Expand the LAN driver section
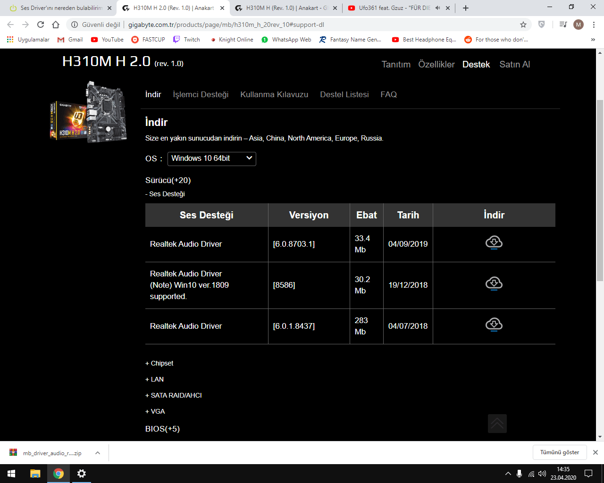The image size is (604, 483). pyautogui.click(x=155, y=379)
